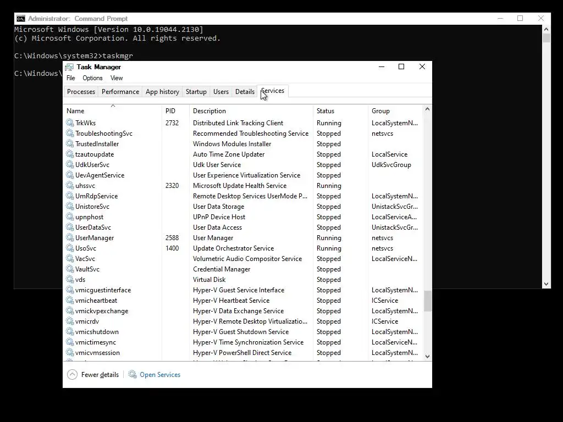This screenshot has height=422, width=563.
Task: Click the Open Services gear icon
Action: (x=133, y=375)
